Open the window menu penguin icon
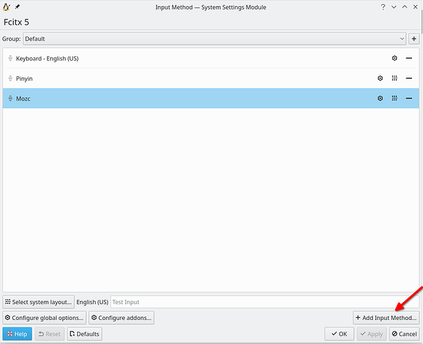The width and height of the screenshot is (423, 344). click(x=6, y=7)
